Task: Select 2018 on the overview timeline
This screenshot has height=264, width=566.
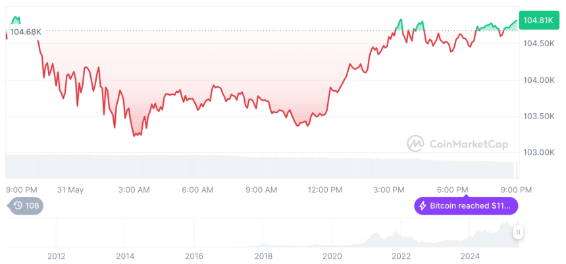Action: (x=263, y=256)
